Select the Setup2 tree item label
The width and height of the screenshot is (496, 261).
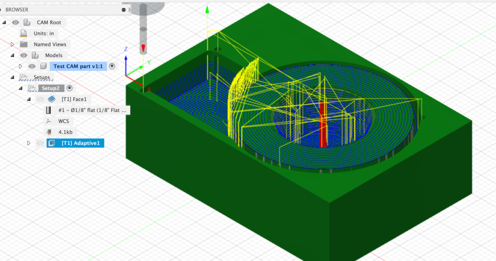point(51,88)
